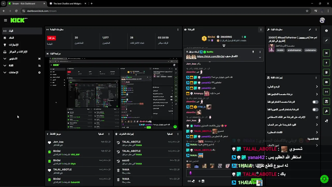Click the green circular icon on stream preview
Screen dimensions: 332x187
pyautogui.click(x=175, y=127)
